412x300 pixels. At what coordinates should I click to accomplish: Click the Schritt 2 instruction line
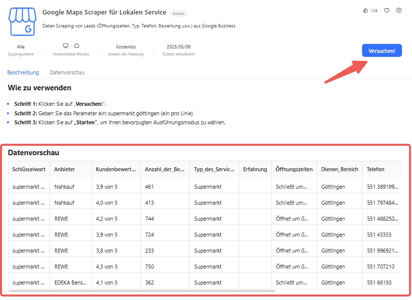click(x=103, y=113)
